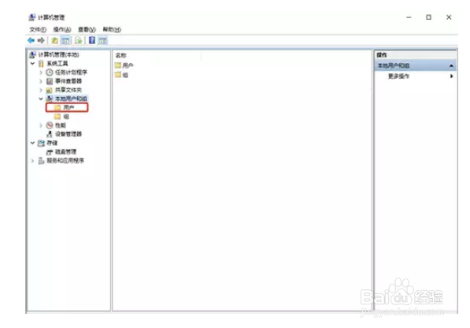The width and height of the screenshot is (470, 328).
Task: Click the Export List toolbar icon
Action: click(x=79, y=40)
